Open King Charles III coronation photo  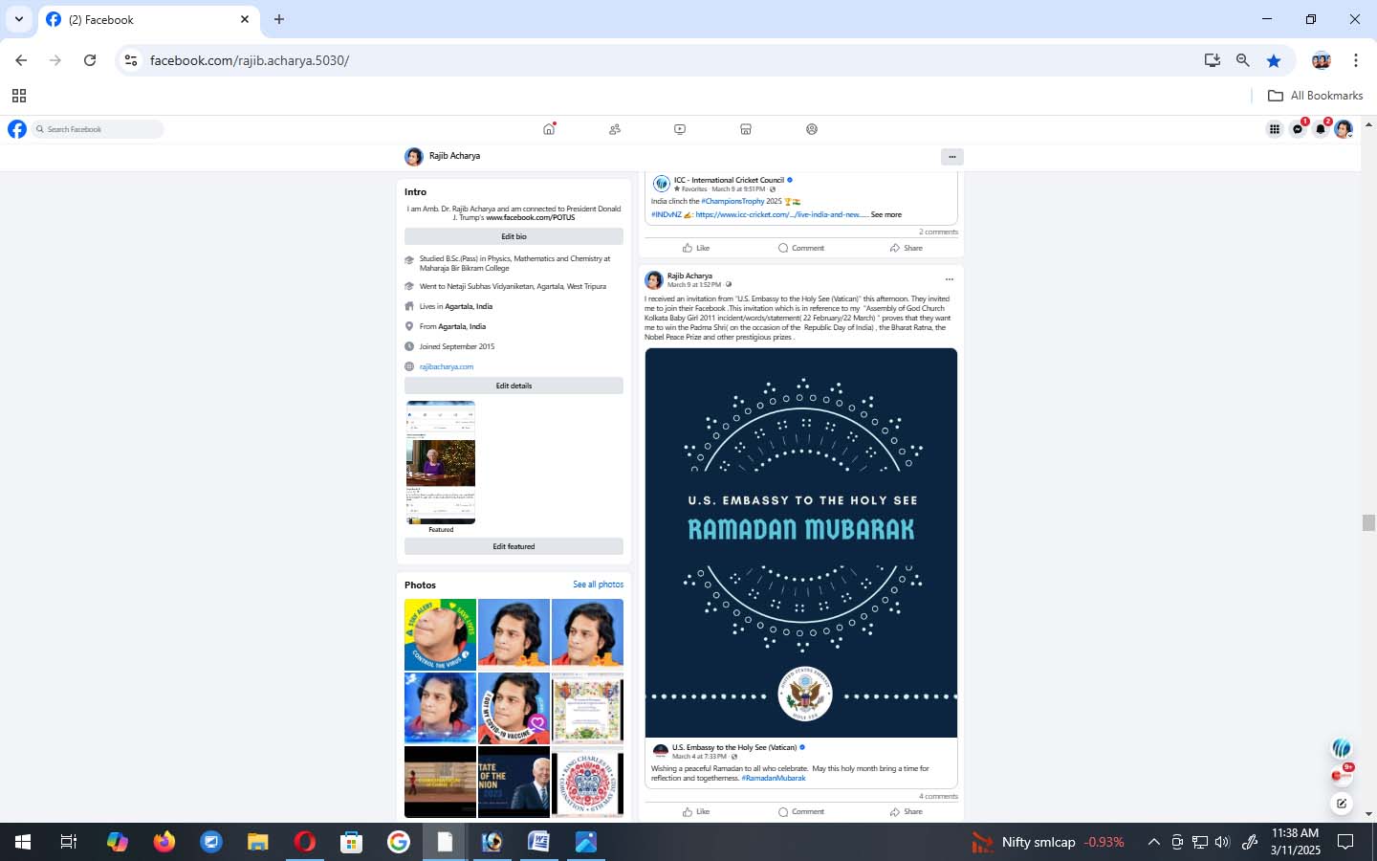[x=587, y=782]
